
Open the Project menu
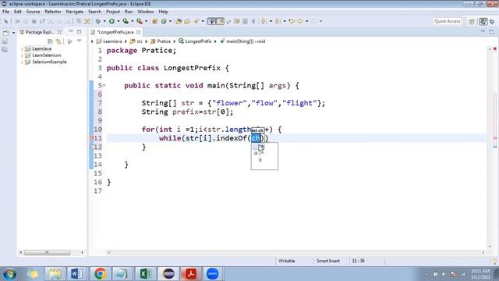click(113, 12)
